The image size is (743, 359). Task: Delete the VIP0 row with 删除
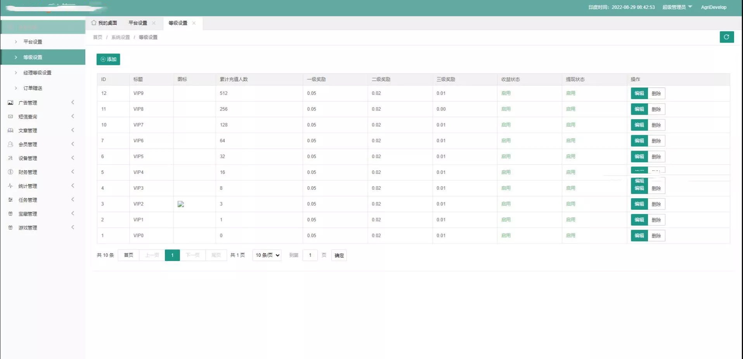[x=656, y=235]
